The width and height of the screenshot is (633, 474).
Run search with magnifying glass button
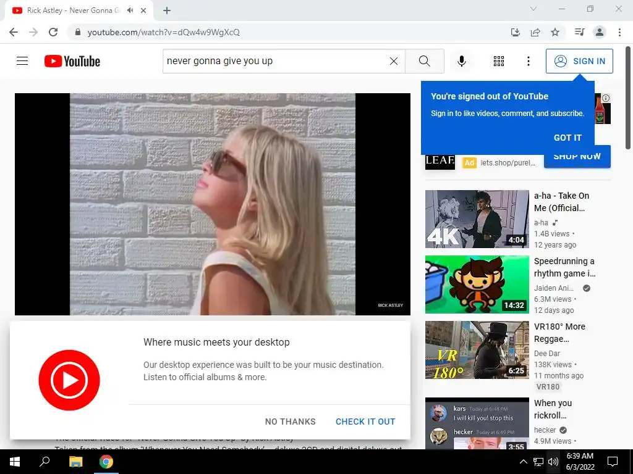tap(424, 61)
